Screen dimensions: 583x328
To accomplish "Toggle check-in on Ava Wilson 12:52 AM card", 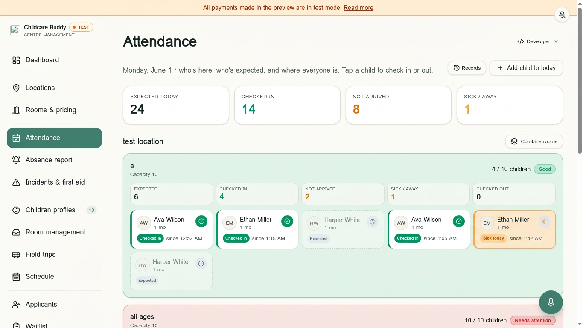I will point(201,221).
